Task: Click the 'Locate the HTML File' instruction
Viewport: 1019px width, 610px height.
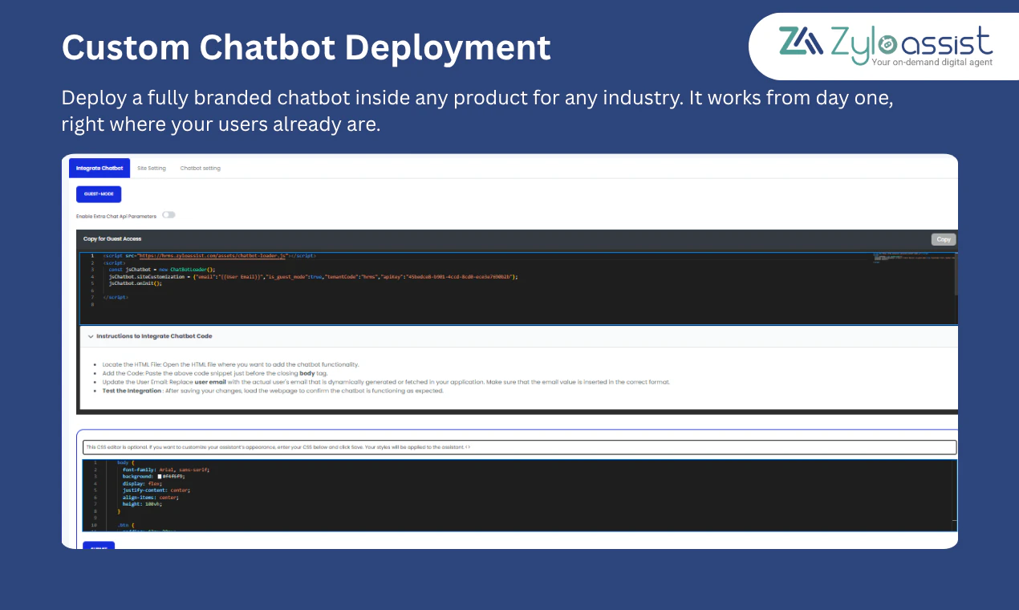Action: pyautogui.click(x=231, y=364)
